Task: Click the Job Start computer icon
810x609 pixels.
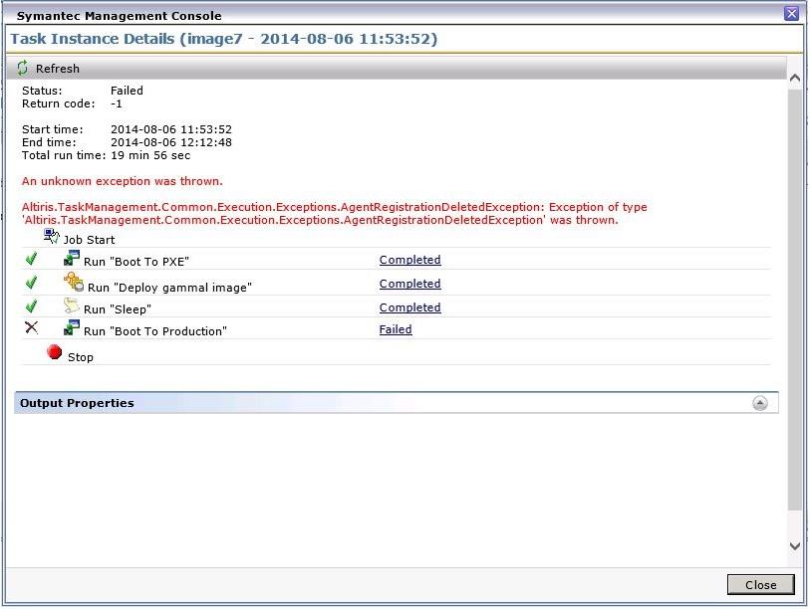Action: click(51, 237)
